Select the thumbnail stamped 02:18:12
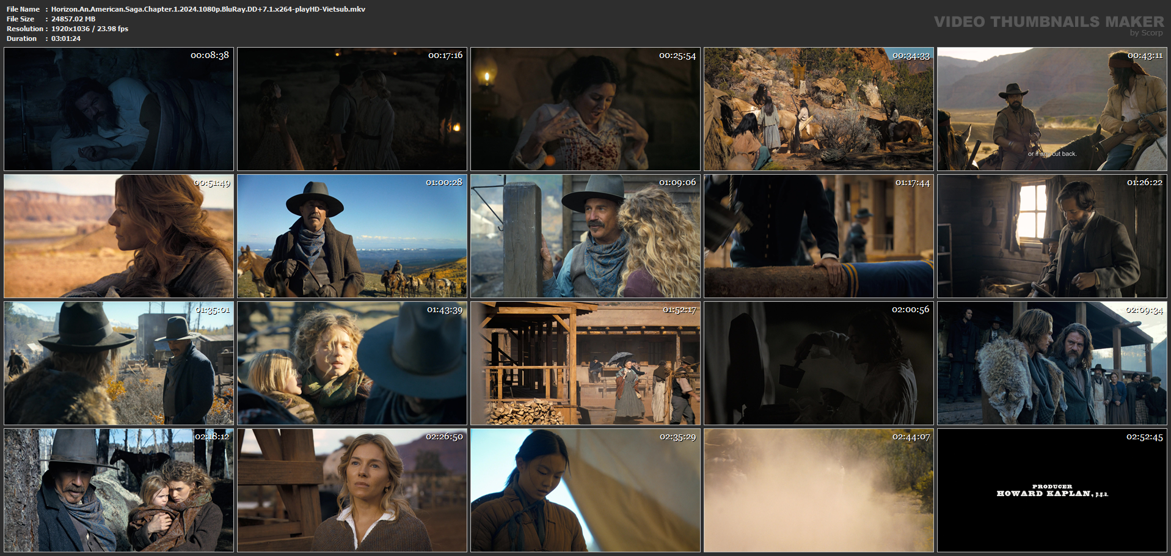The height and width of the screenshot is (556, 1171). (119, 491)
